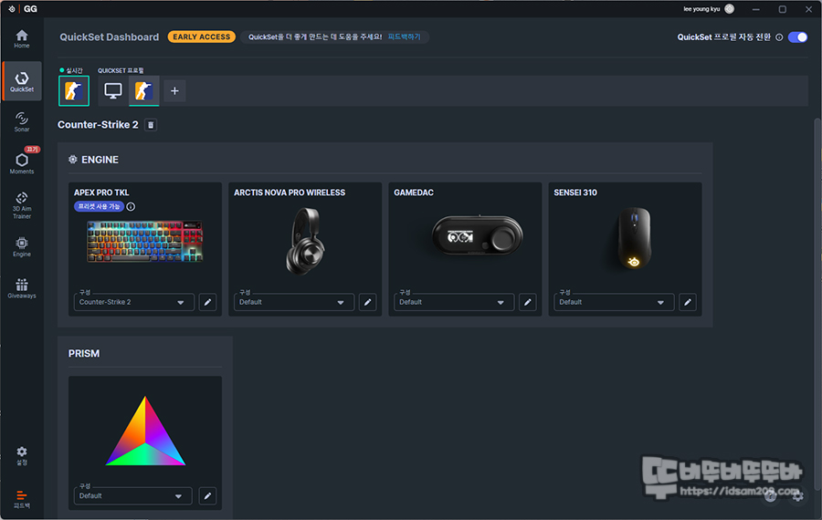Click the Apex Pro TKL keyboard image
This screenshot has height=520, width=822.
click(144, 241)
